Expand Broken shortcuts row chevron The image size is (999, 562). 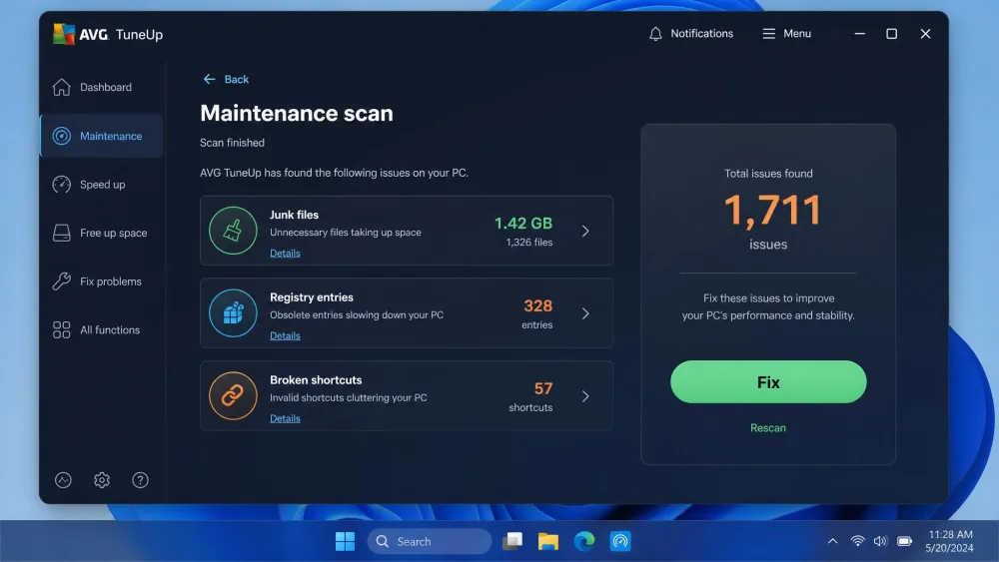tap(585, 396)
